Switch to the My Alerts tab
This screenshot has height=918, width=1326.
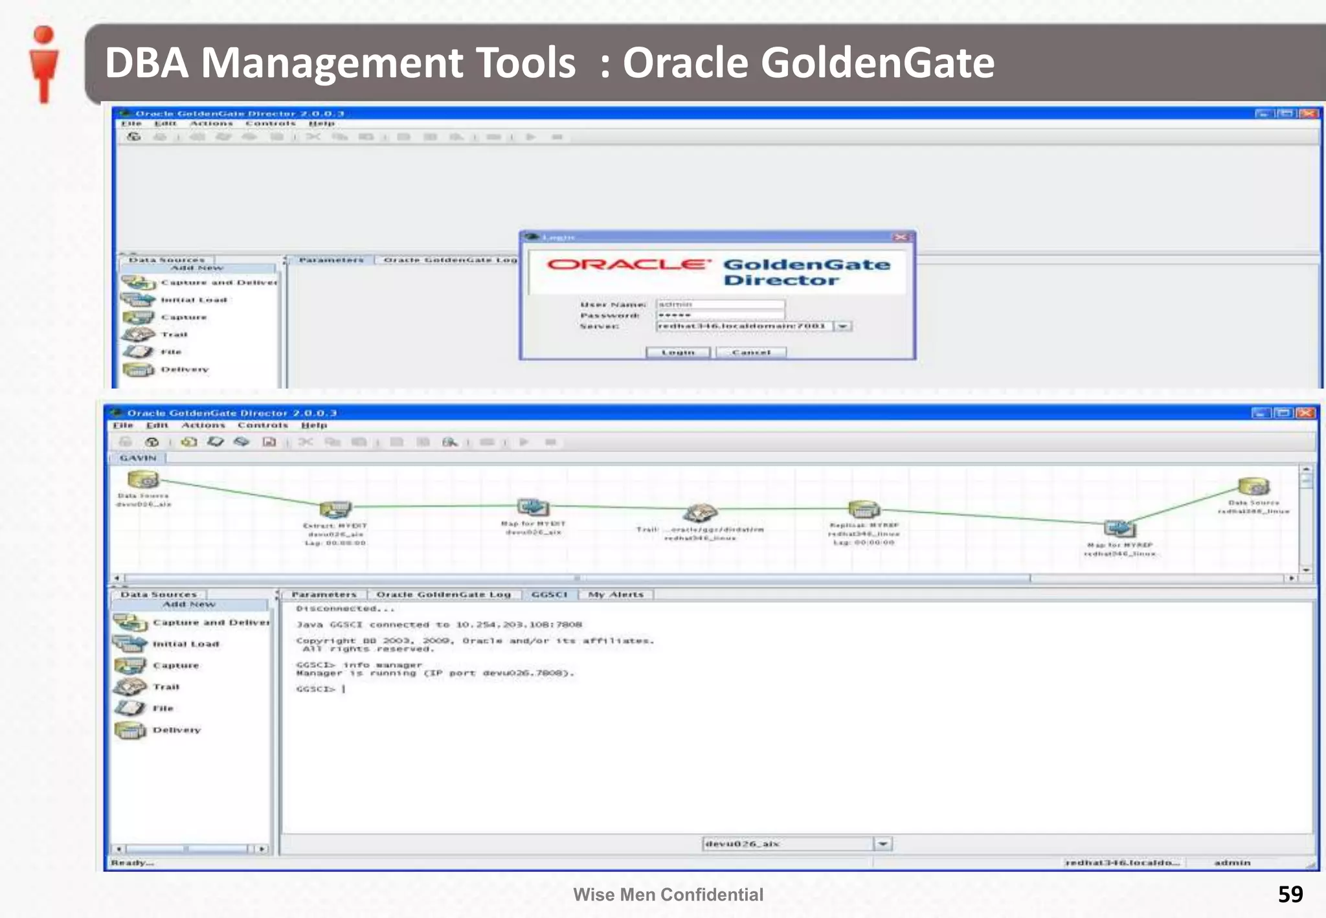click(x=616, y=594)
